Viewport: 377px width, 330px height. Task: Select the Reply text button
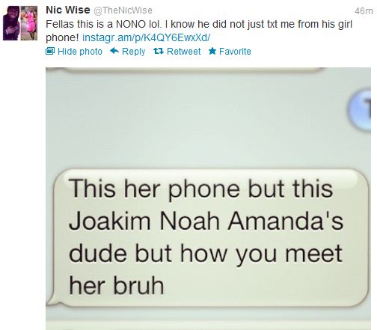133,52
